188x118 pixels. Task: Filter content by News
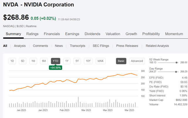tap(59, 46)
